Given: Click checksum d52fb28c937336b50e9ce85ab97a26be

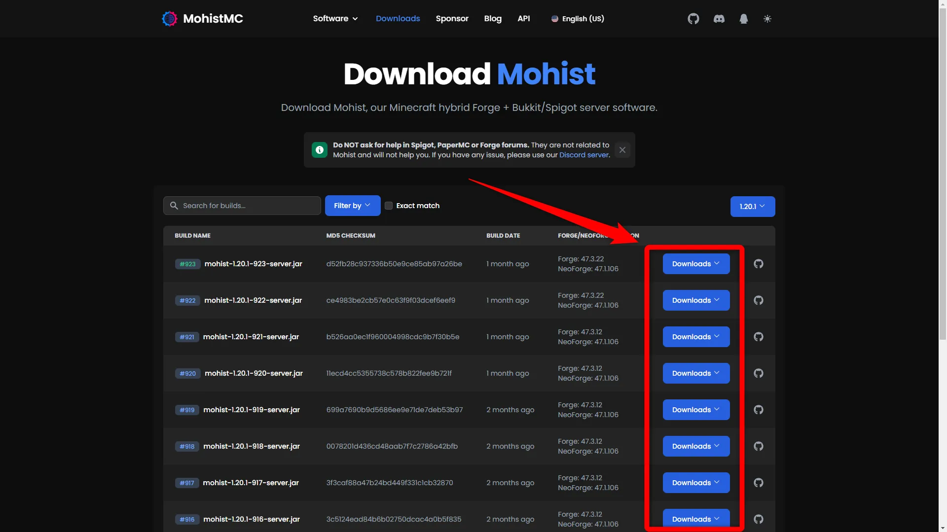Looking at the screenshot, I should [x=394, y=264].
